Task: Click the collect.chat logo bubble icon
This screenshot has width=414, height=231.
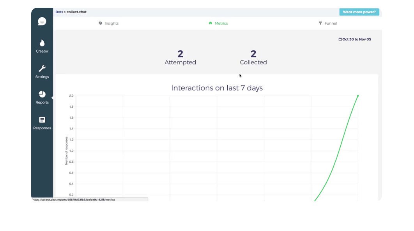Action: pos(42,21)
